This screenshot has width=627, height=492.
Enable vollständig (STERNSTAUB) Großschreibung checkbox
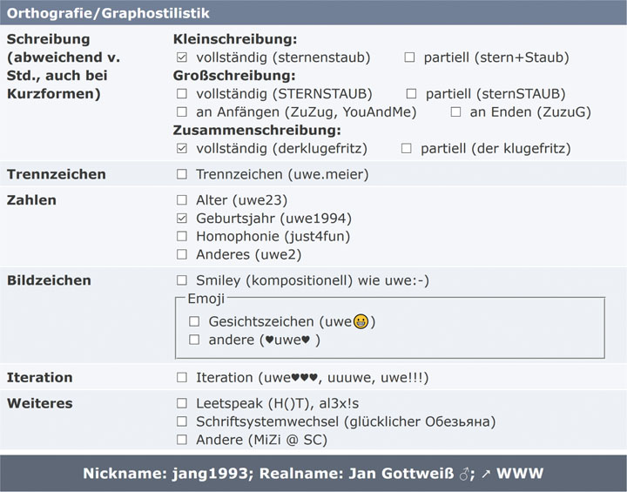[x=182, y=93]
